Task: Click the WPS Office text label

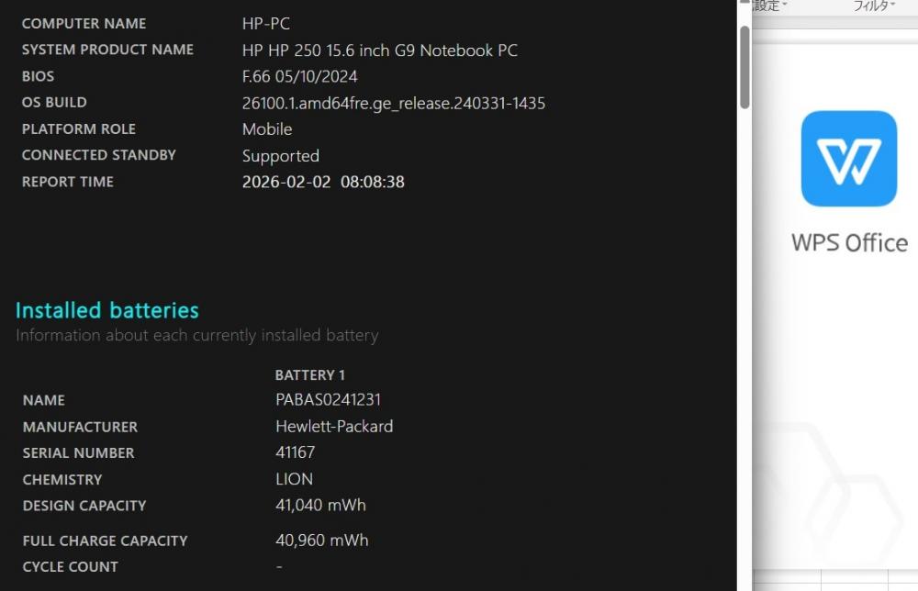Action: [849, 242]
